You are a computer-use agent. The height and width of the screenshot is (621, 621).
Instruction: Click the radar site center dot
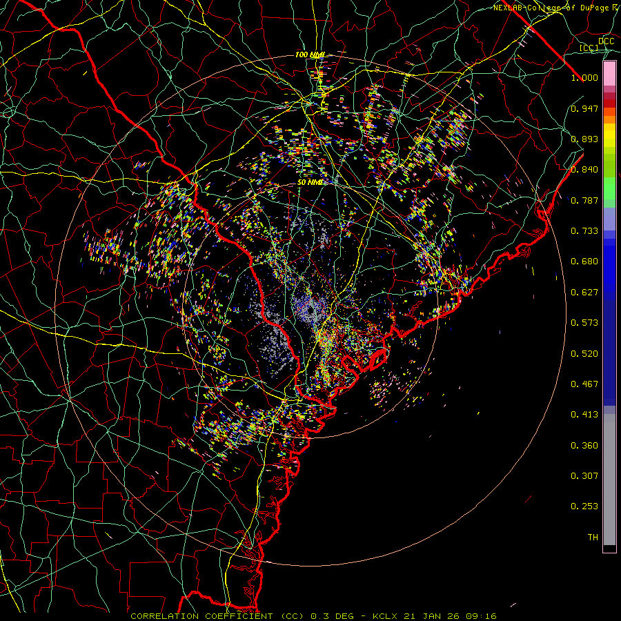(x=311, y=309)
